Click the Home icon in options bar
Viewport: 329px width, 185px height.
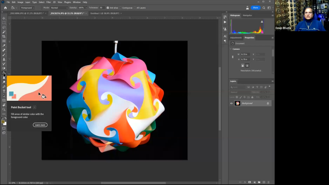(x=5, y=8)
